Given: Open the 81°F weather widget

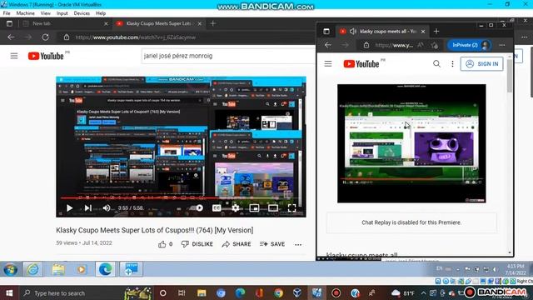Looking at the screenshot, I should tap(403, 293).
